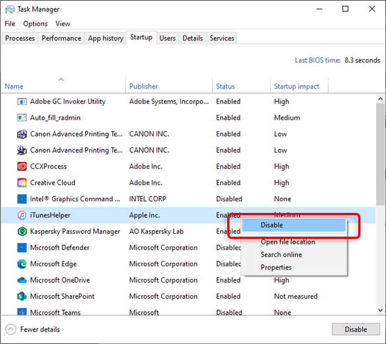Click the vertical scrollbar thumb
Viewport: 386px width, 344px height.
[380, 154]
